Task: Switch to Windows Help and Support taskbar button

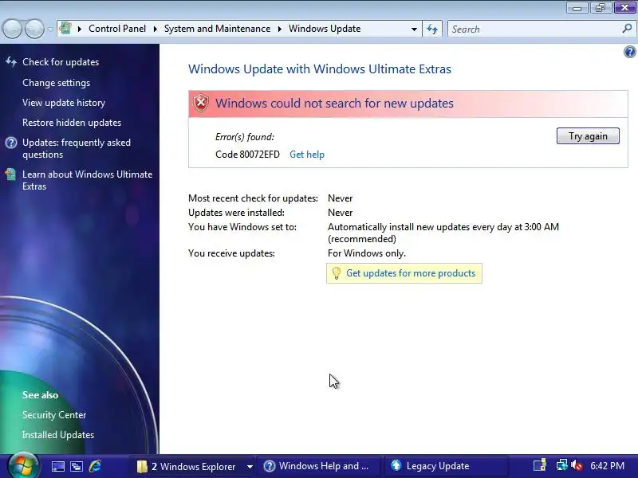Action: point(320,466)
